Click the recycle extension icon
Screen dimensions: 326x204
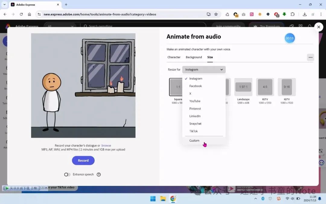pos(227,15)
